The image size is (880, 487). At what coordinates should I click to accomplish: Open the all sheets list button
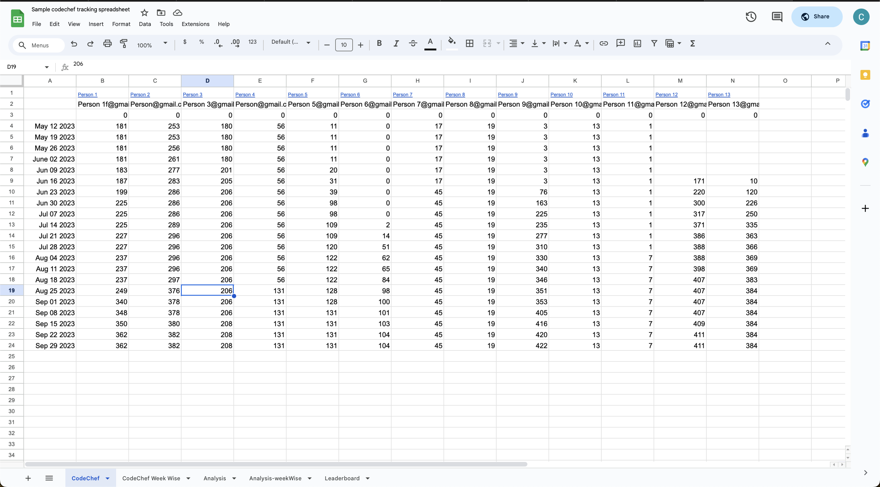[x=49, y=478]
